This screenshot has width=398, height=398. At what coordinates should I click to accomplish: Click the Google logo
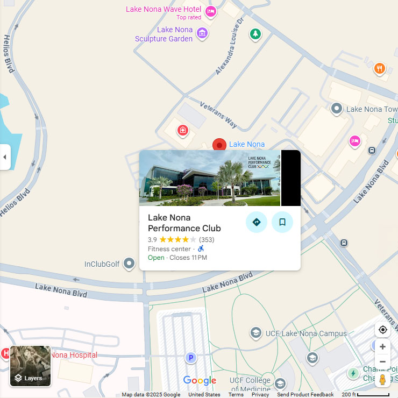click(x=200, y=380)
